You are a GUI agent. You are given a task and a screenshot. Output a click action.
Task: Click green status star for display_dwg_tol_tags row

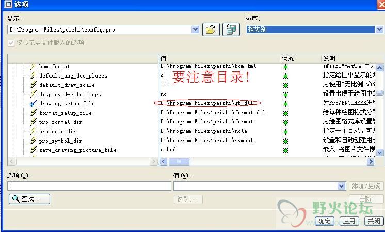coord(285,95)
